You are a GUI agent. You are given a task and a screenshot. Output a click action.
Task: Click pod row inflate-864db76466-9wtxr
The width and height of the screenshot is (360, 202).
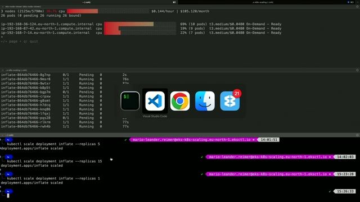click(64, 84)
